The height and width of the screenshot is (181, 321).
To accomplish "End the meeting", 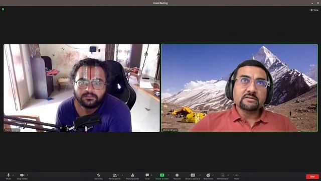I will 312,176.
